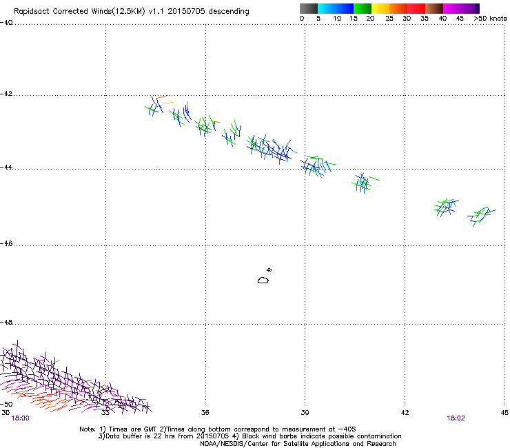Image resolution: width=510 pixels, height=448 pixels.
Task: Click the '>50 knots' legend label
Action: coord(490,19)
